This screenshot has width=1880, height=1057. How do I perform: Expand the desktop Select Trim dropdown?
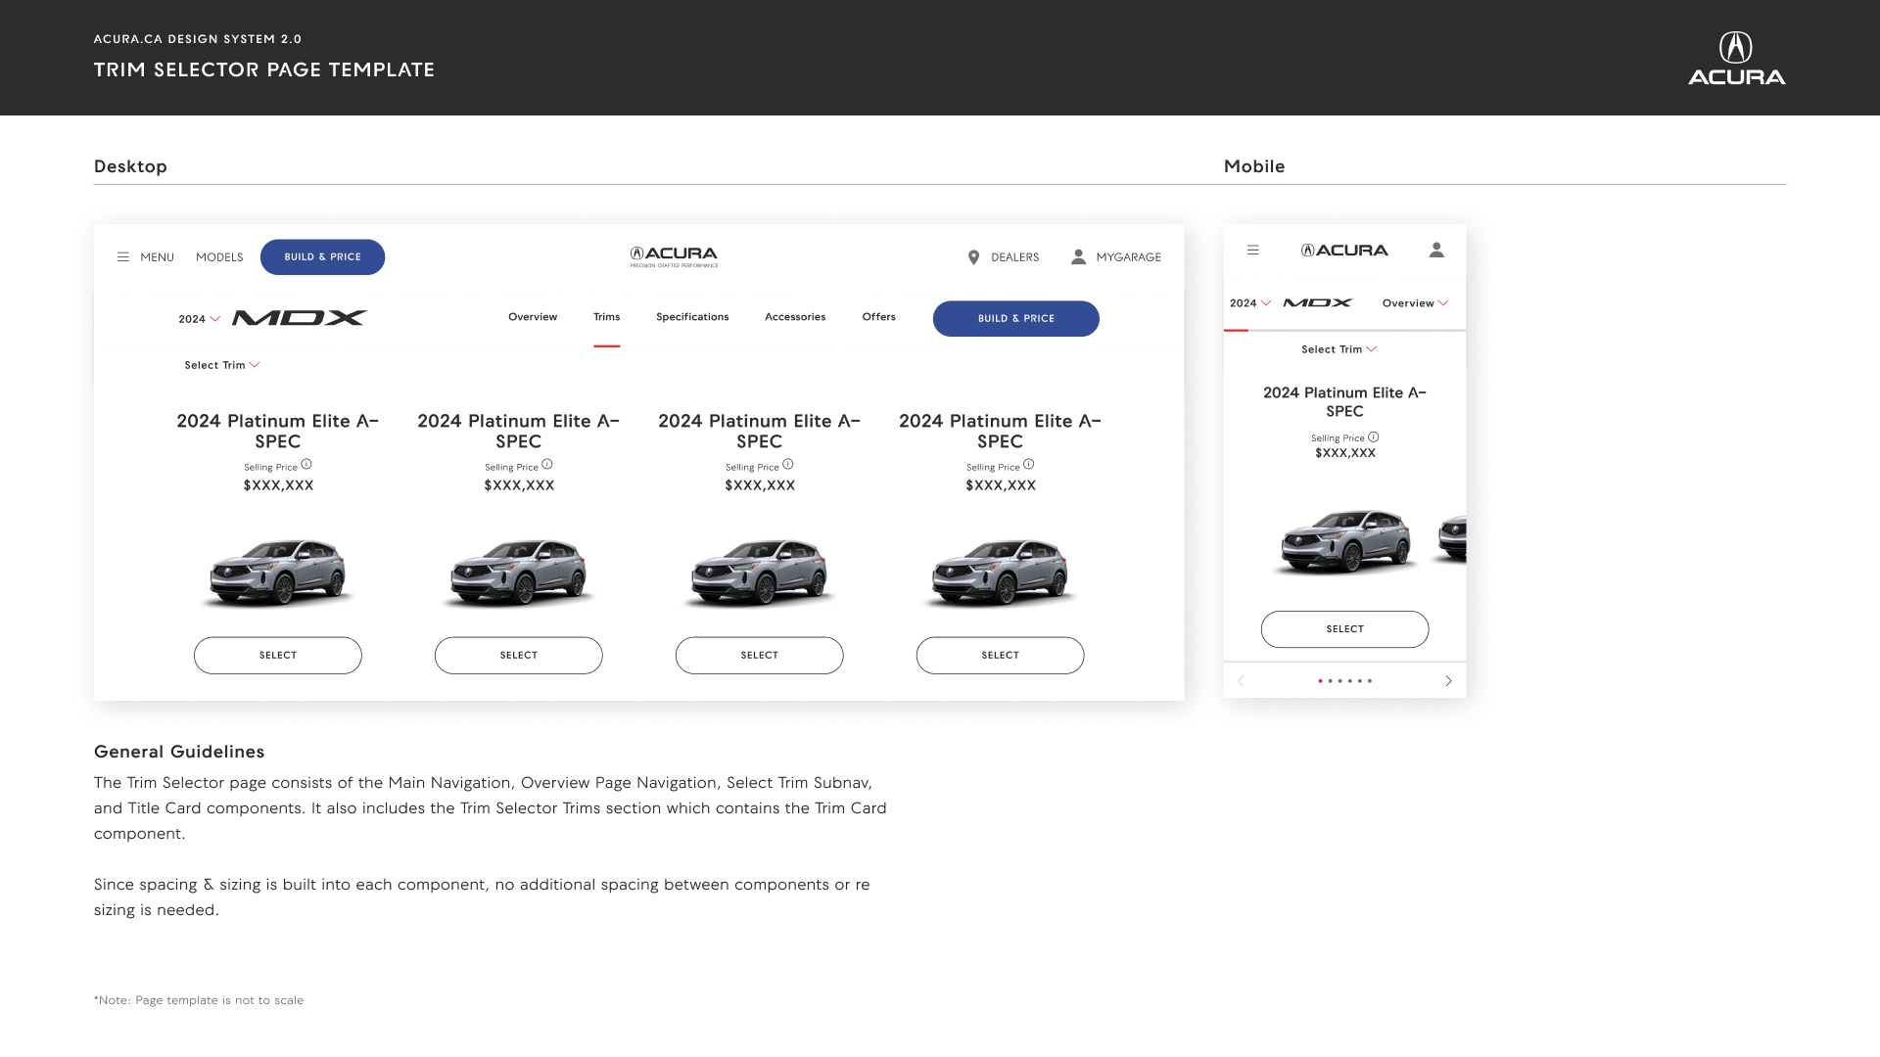pyautogui.click(x=222, y=365)
